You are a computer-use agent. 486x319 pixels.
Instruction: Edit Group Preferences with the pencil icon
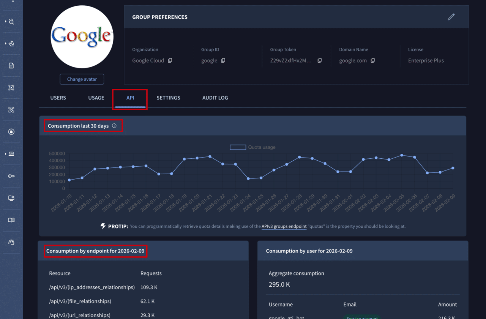(x=451, y=17)
